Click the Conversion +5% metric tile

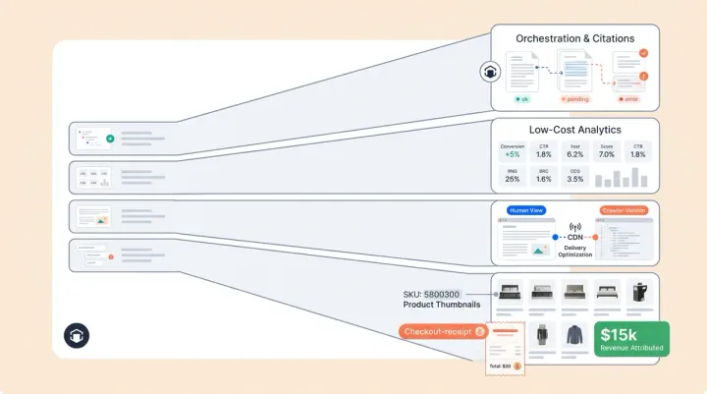coord(513,151)
